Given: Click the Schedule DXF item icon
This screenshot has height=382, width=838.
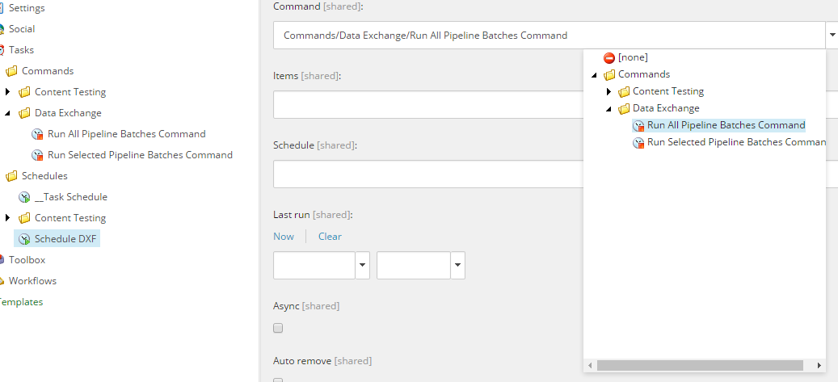Looking at the screenshot, I should click(x=24, y=239).
